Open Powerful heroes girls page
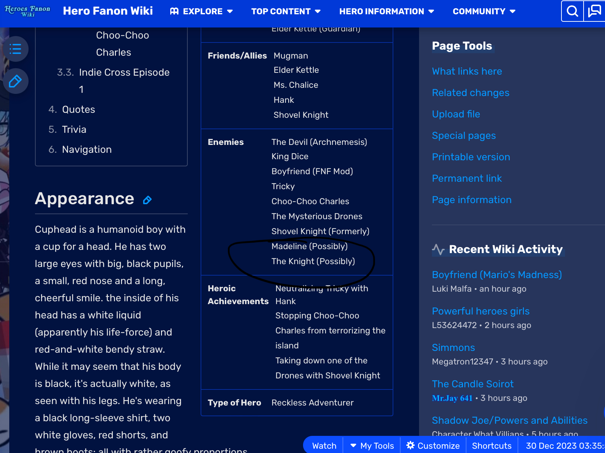 480,311
